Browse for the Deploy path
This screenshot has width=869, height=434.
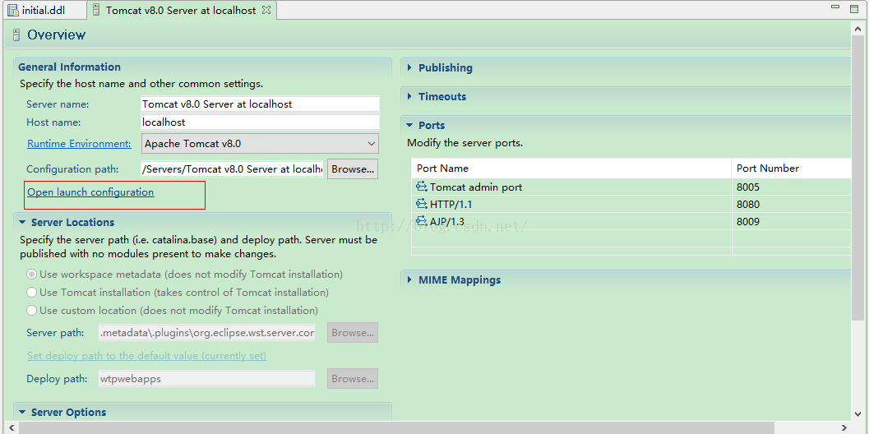(353, 379)
